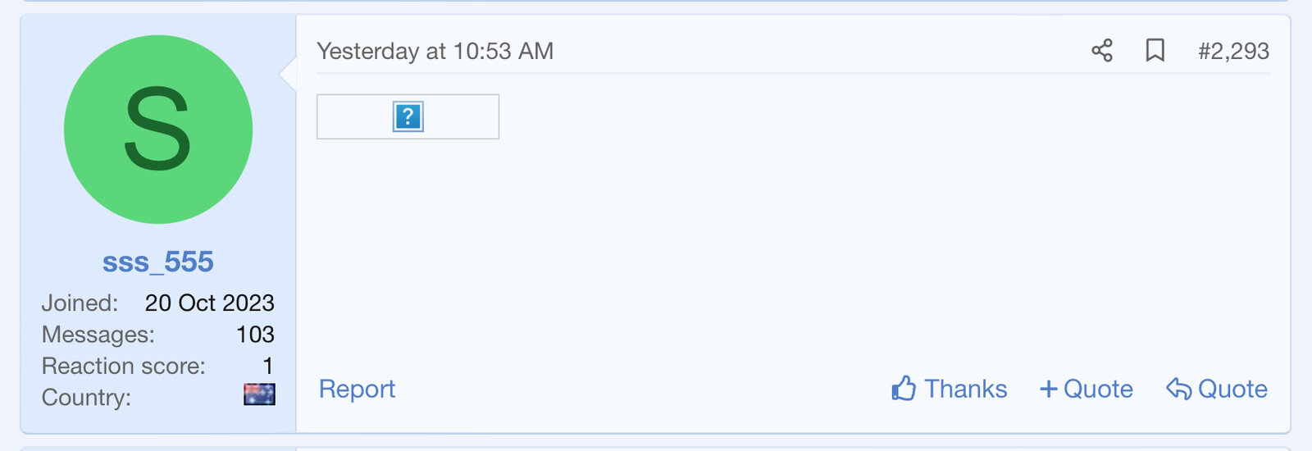Click the plus icon for multi-quote

click(x=1048, y=389)
